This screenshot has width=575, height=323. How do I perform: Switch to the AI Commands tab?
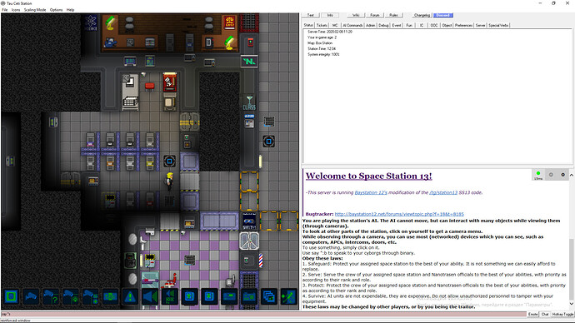(352, 25)
